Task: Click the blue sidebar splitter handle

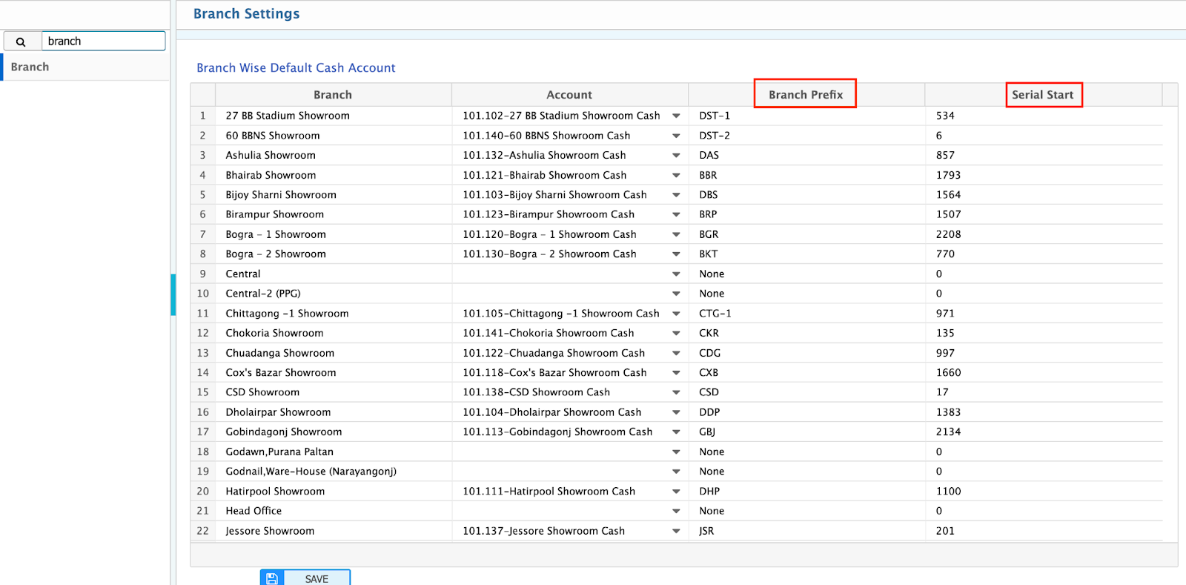Action: point(173,294)
